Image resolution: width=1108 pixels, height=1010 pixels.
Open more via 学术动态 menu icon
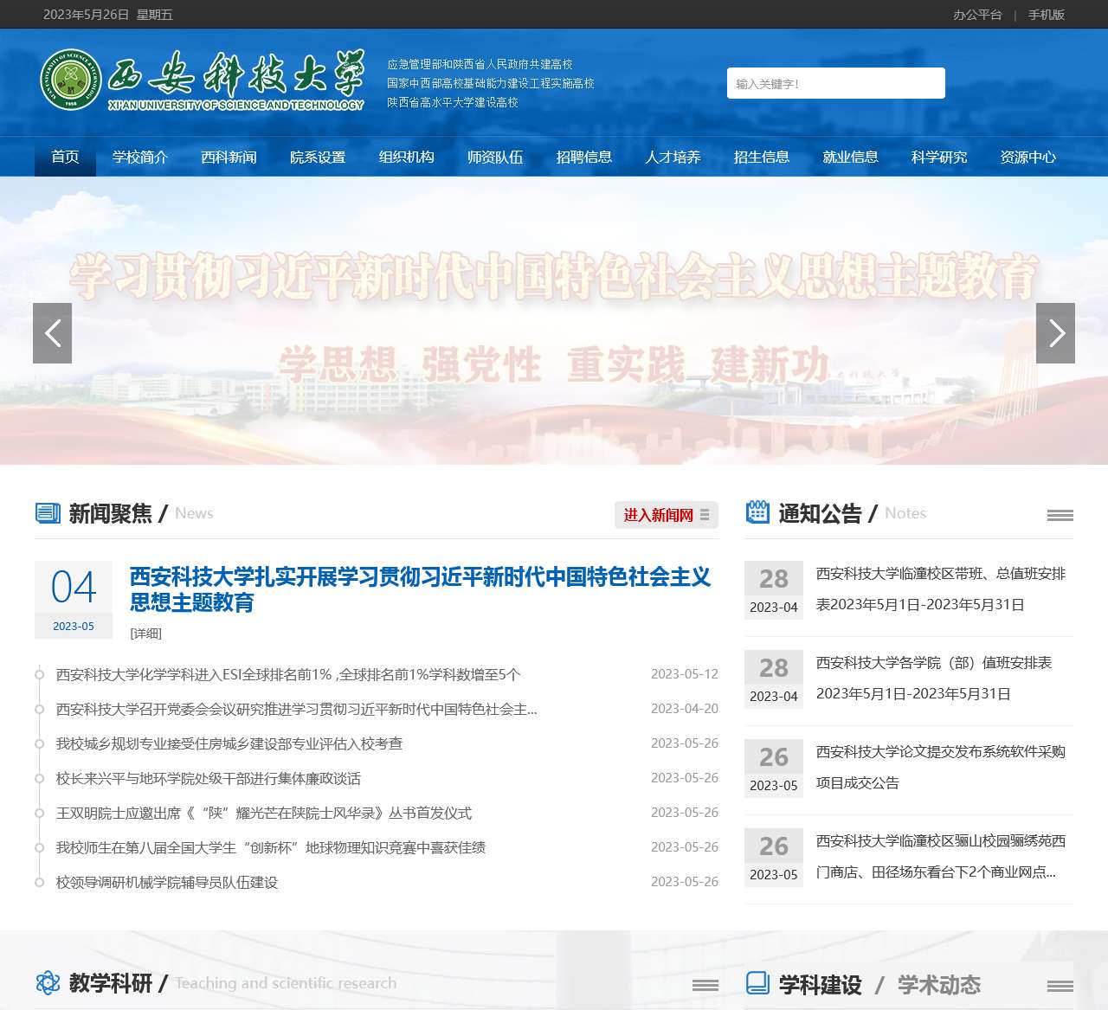pos(1060,986)
